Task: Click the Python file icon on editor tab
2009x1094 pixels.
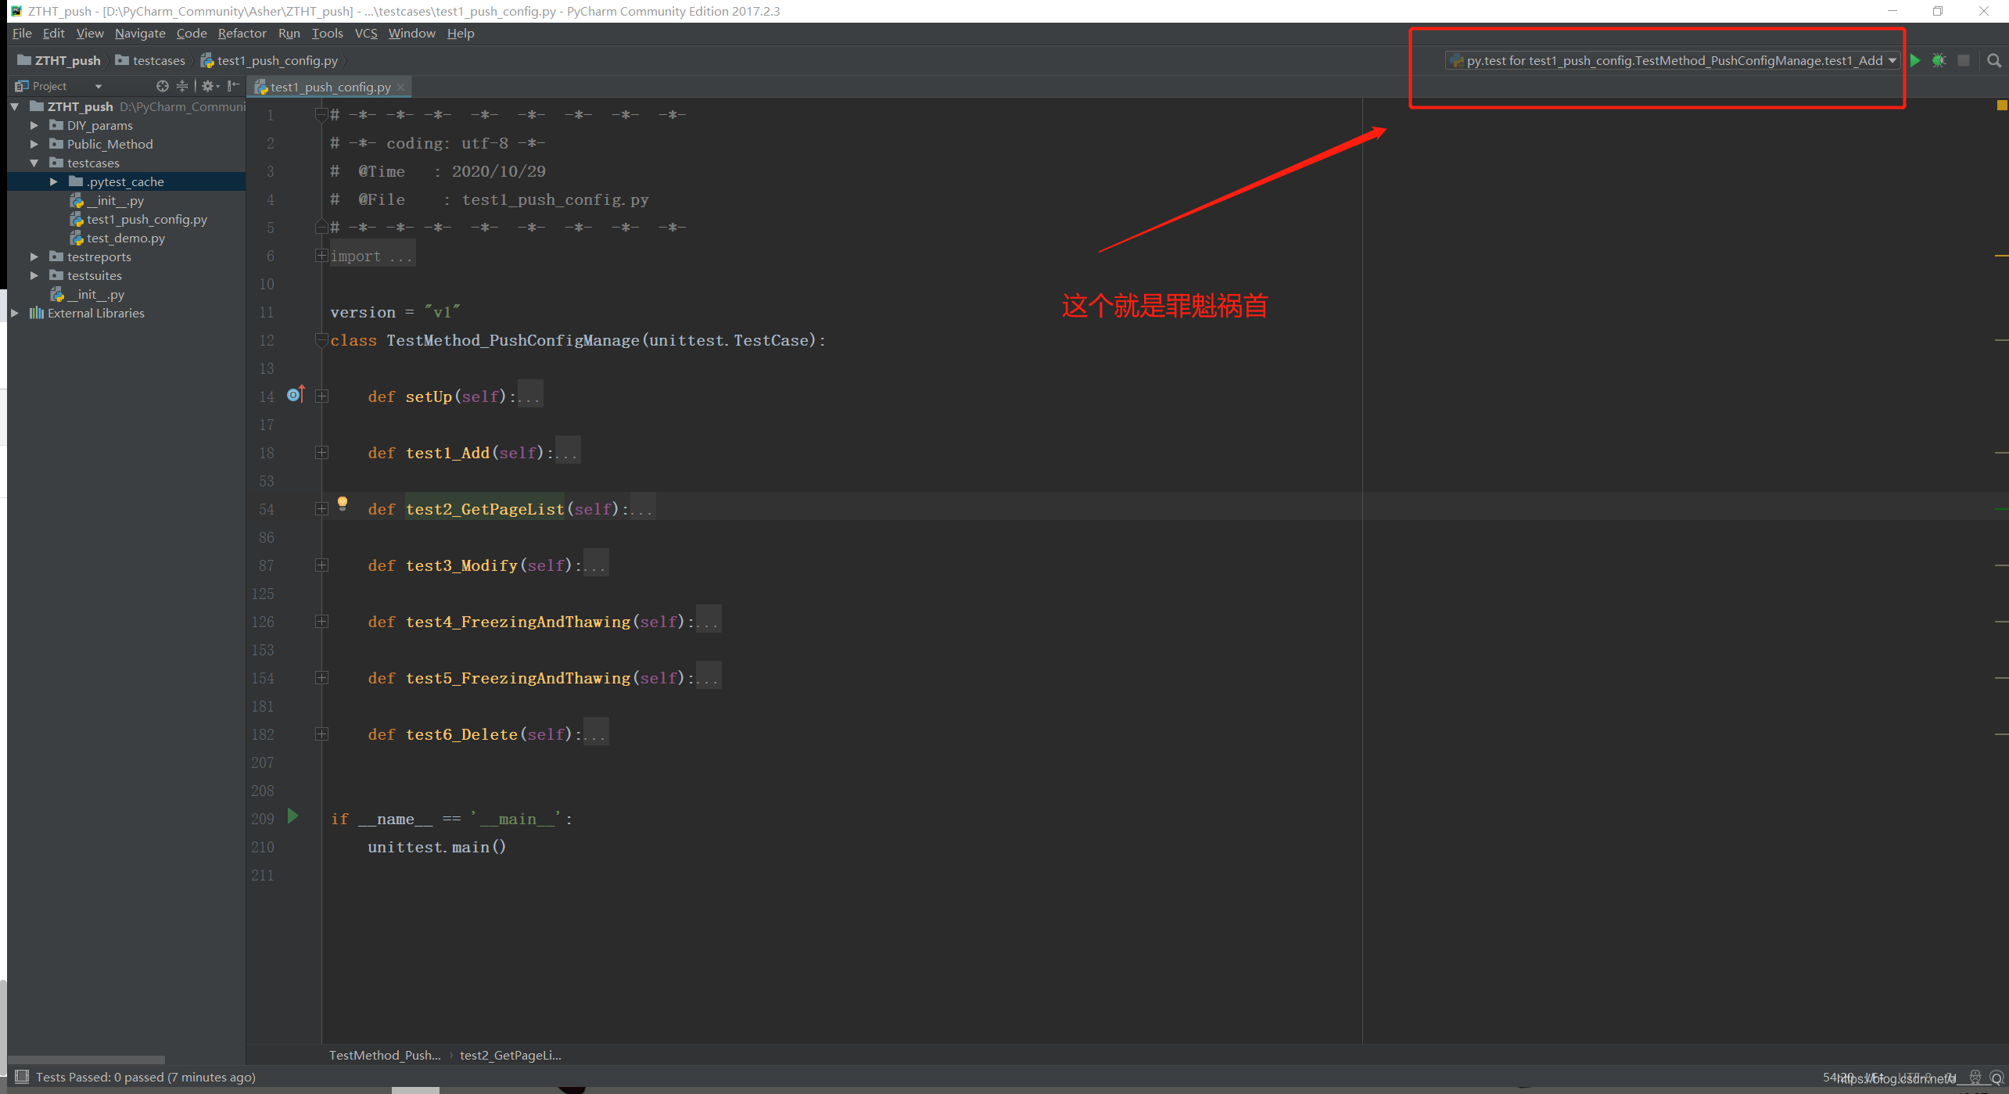Action: (262, 88)
